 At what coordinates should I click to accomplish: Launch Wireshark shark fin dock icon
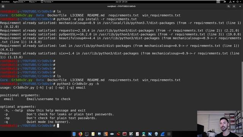(x=163, y=134)
